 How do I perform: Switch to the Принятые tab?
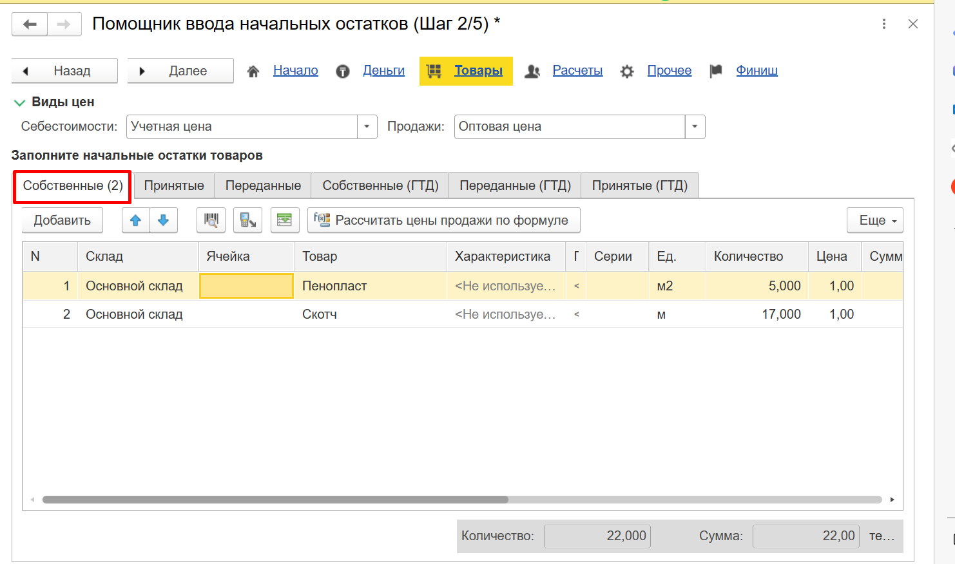[174, 185]
